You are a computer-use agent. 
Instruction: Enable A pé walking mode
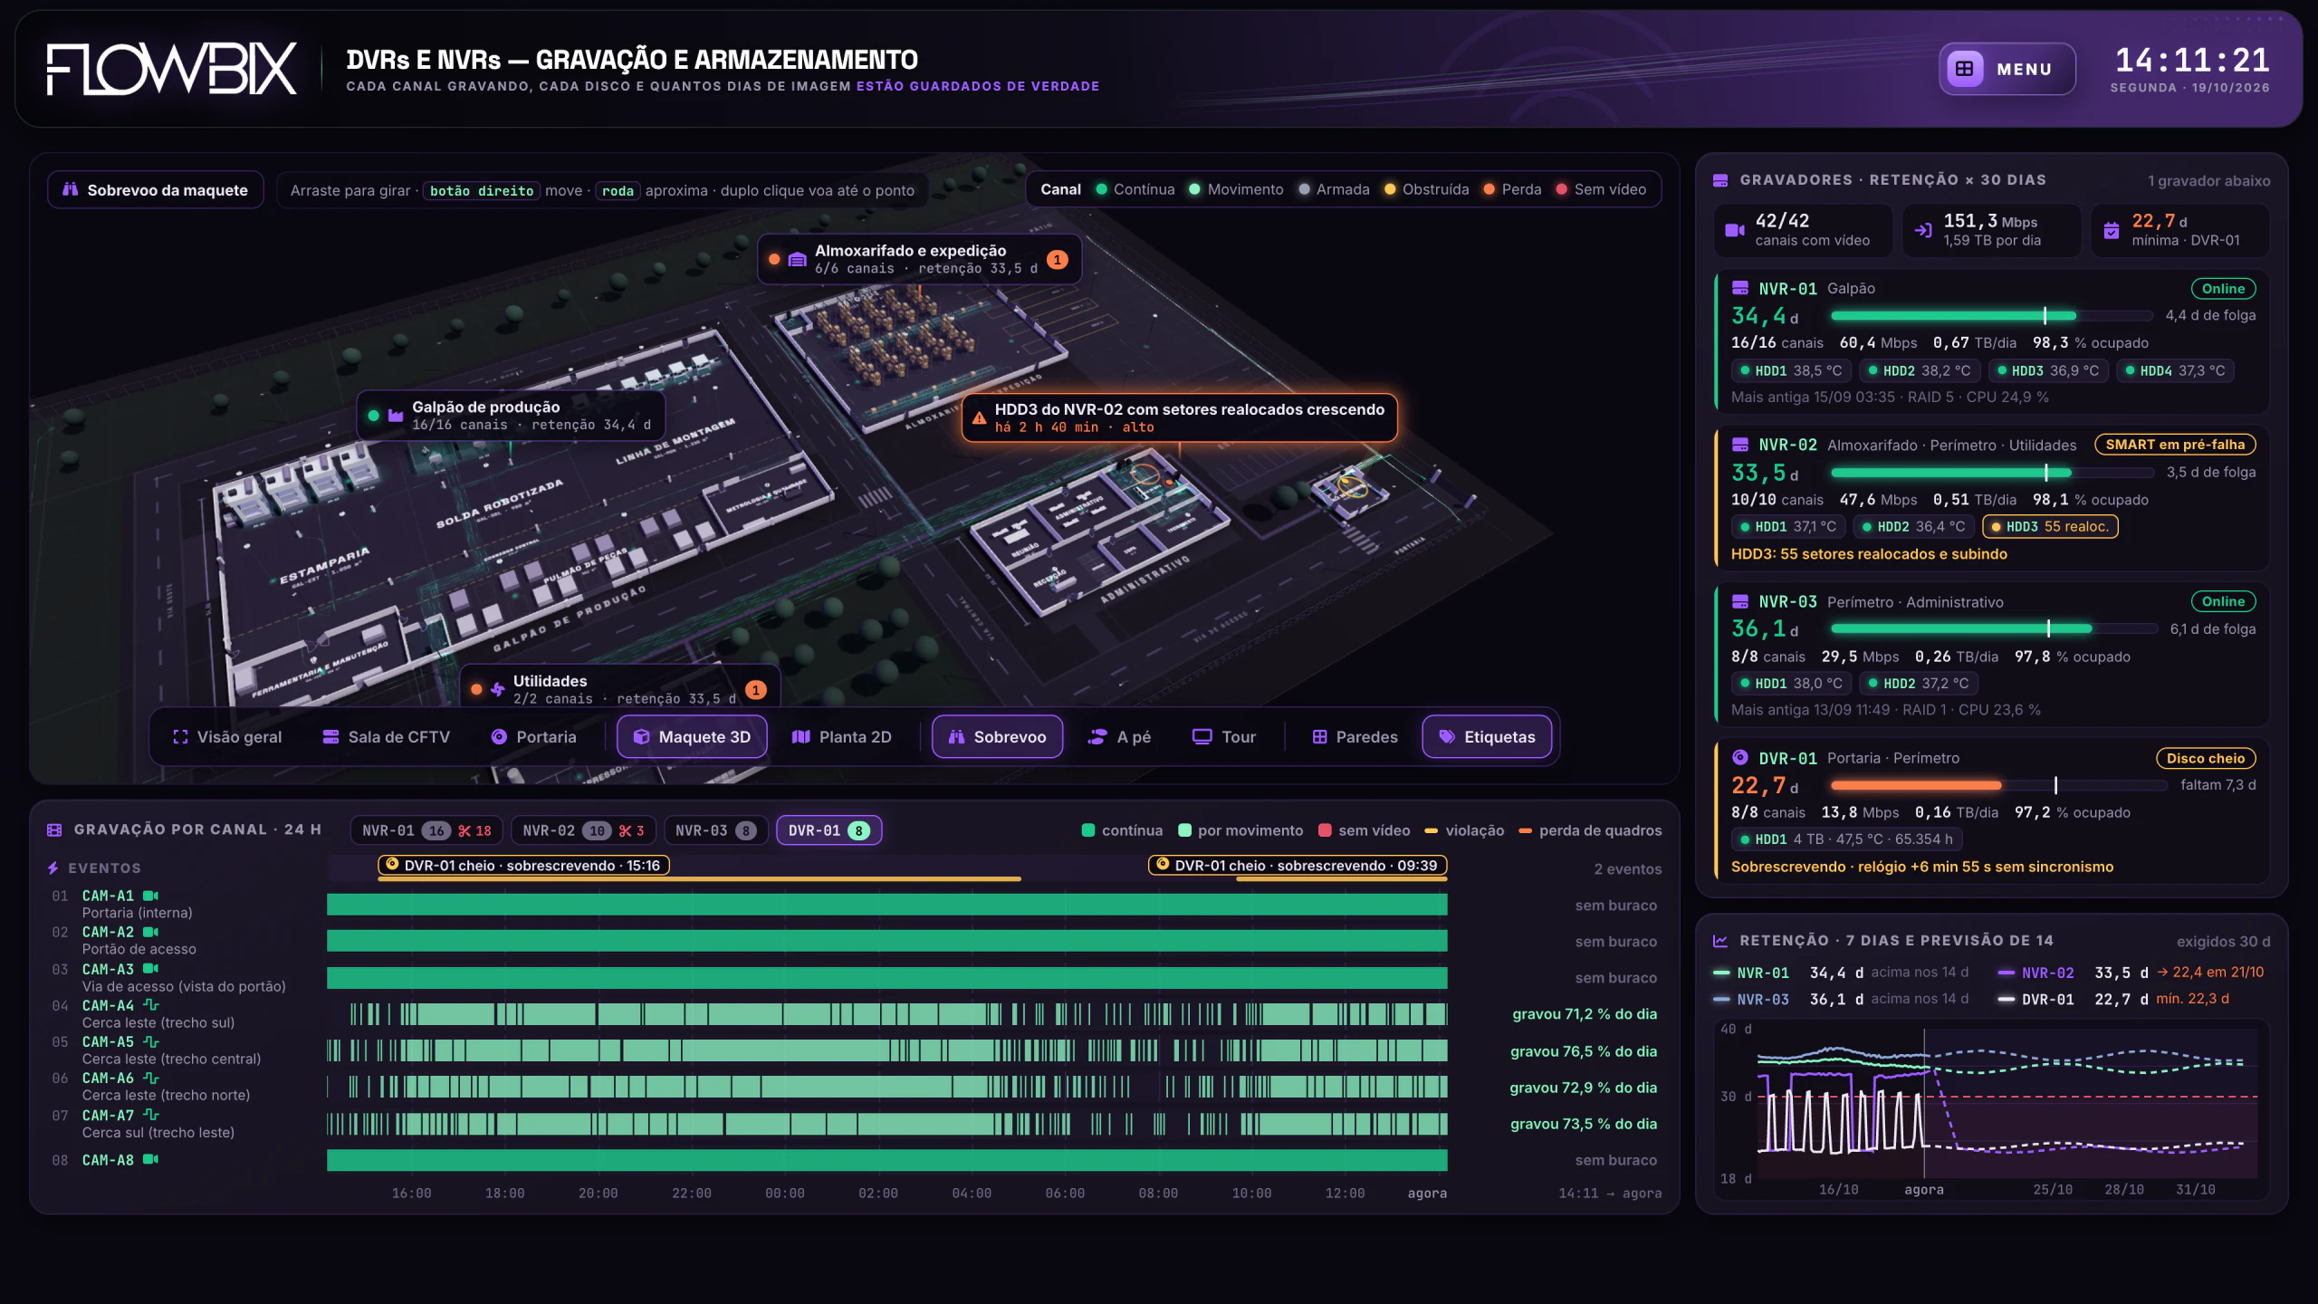[1119, 737]
